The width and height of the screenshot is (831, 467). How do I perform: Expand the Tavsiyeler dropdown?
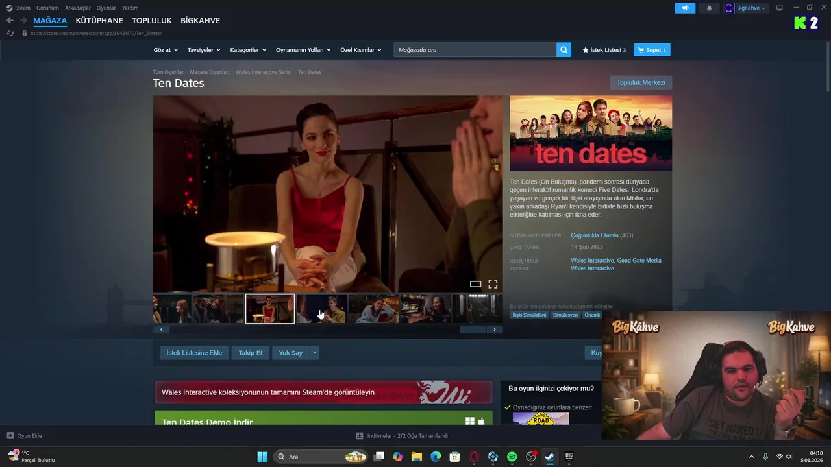tap(204, 50)
